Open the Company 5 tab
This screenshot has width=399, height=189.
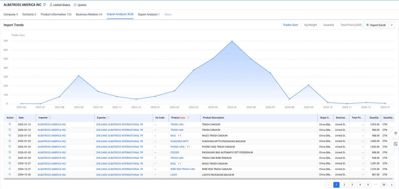(x=11, y=14)
